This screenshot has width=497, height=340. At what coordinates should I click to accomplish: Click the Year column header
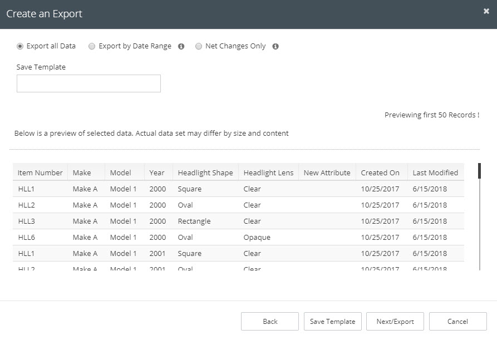point(159,173)
